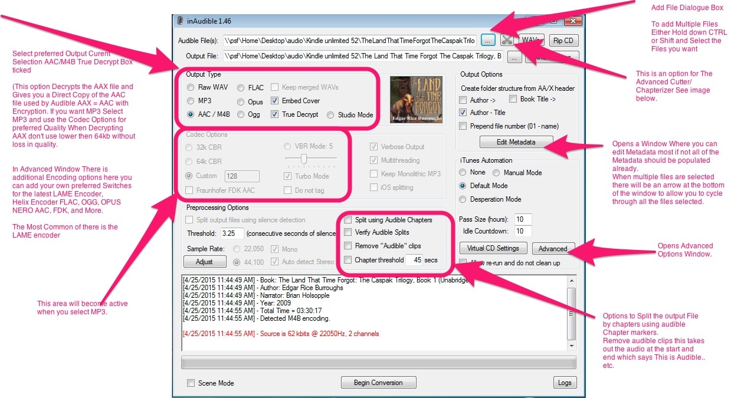
Task: Toggle Chapter threshold checkbox
Action: coord(348,260)
